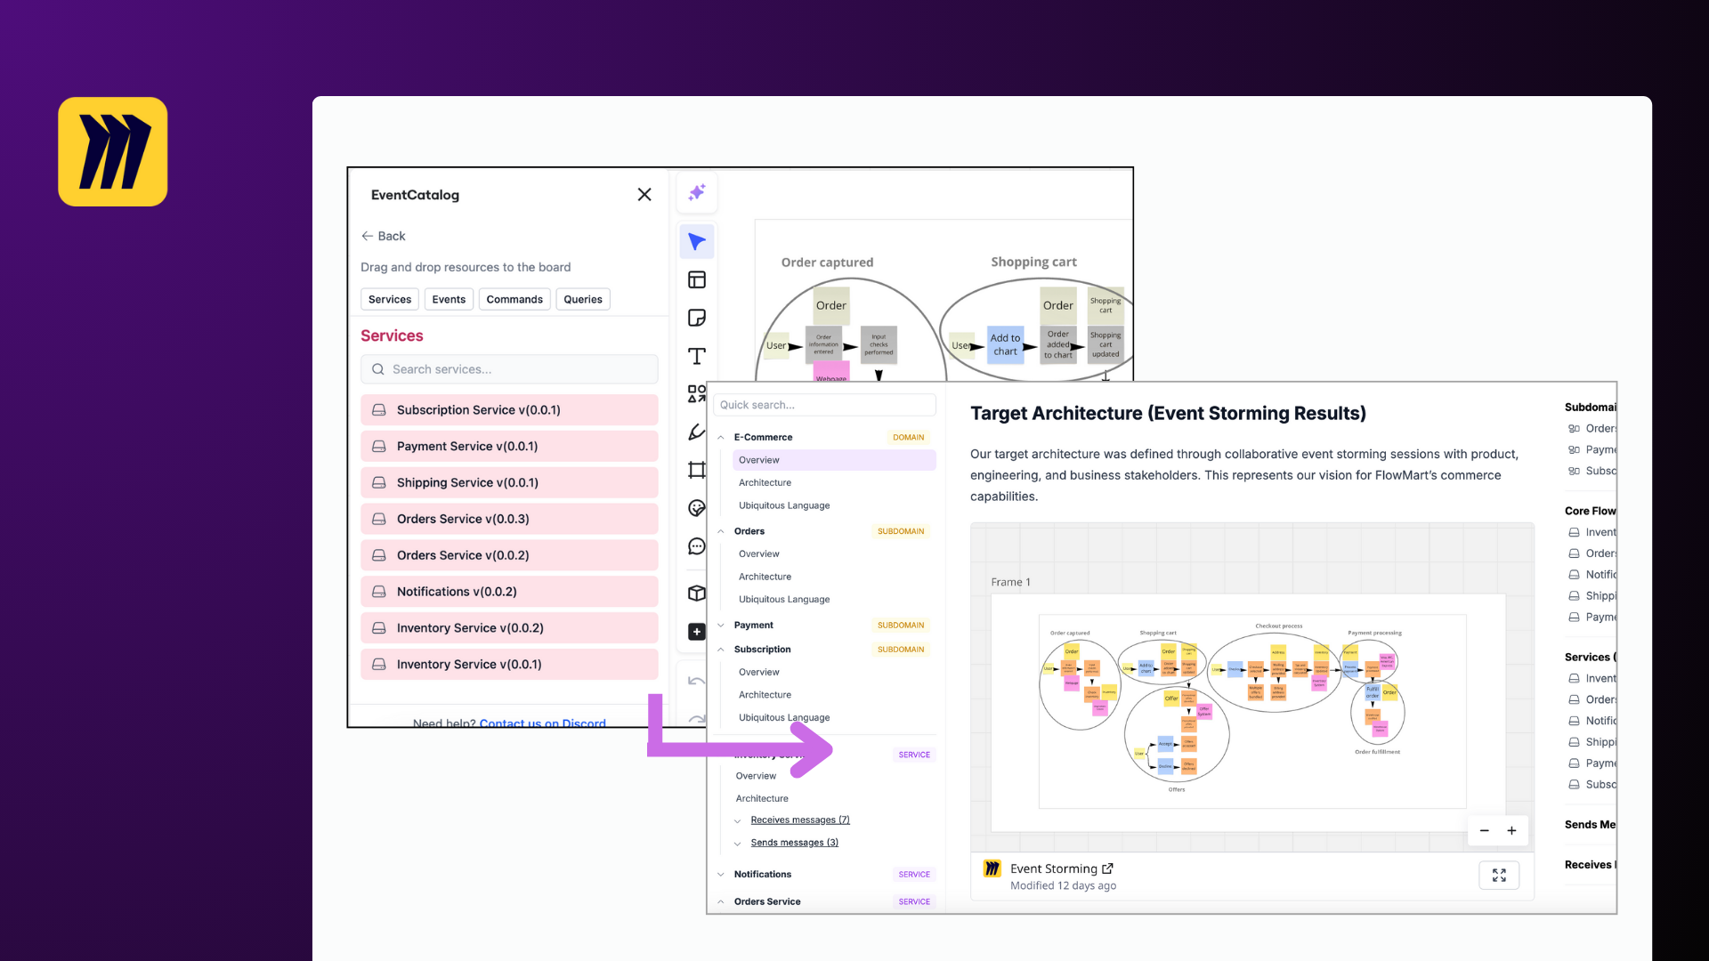Click the Search services input field
The width and height of the screenshot is (1709, 961).
coord(509,369)
